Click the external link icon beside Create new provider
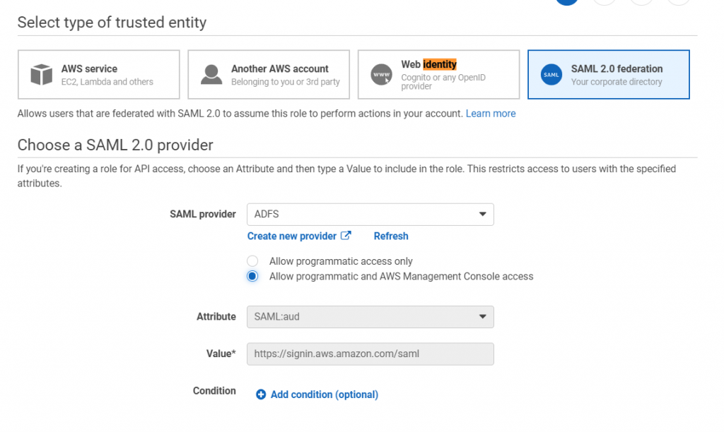 pos(346,236)
